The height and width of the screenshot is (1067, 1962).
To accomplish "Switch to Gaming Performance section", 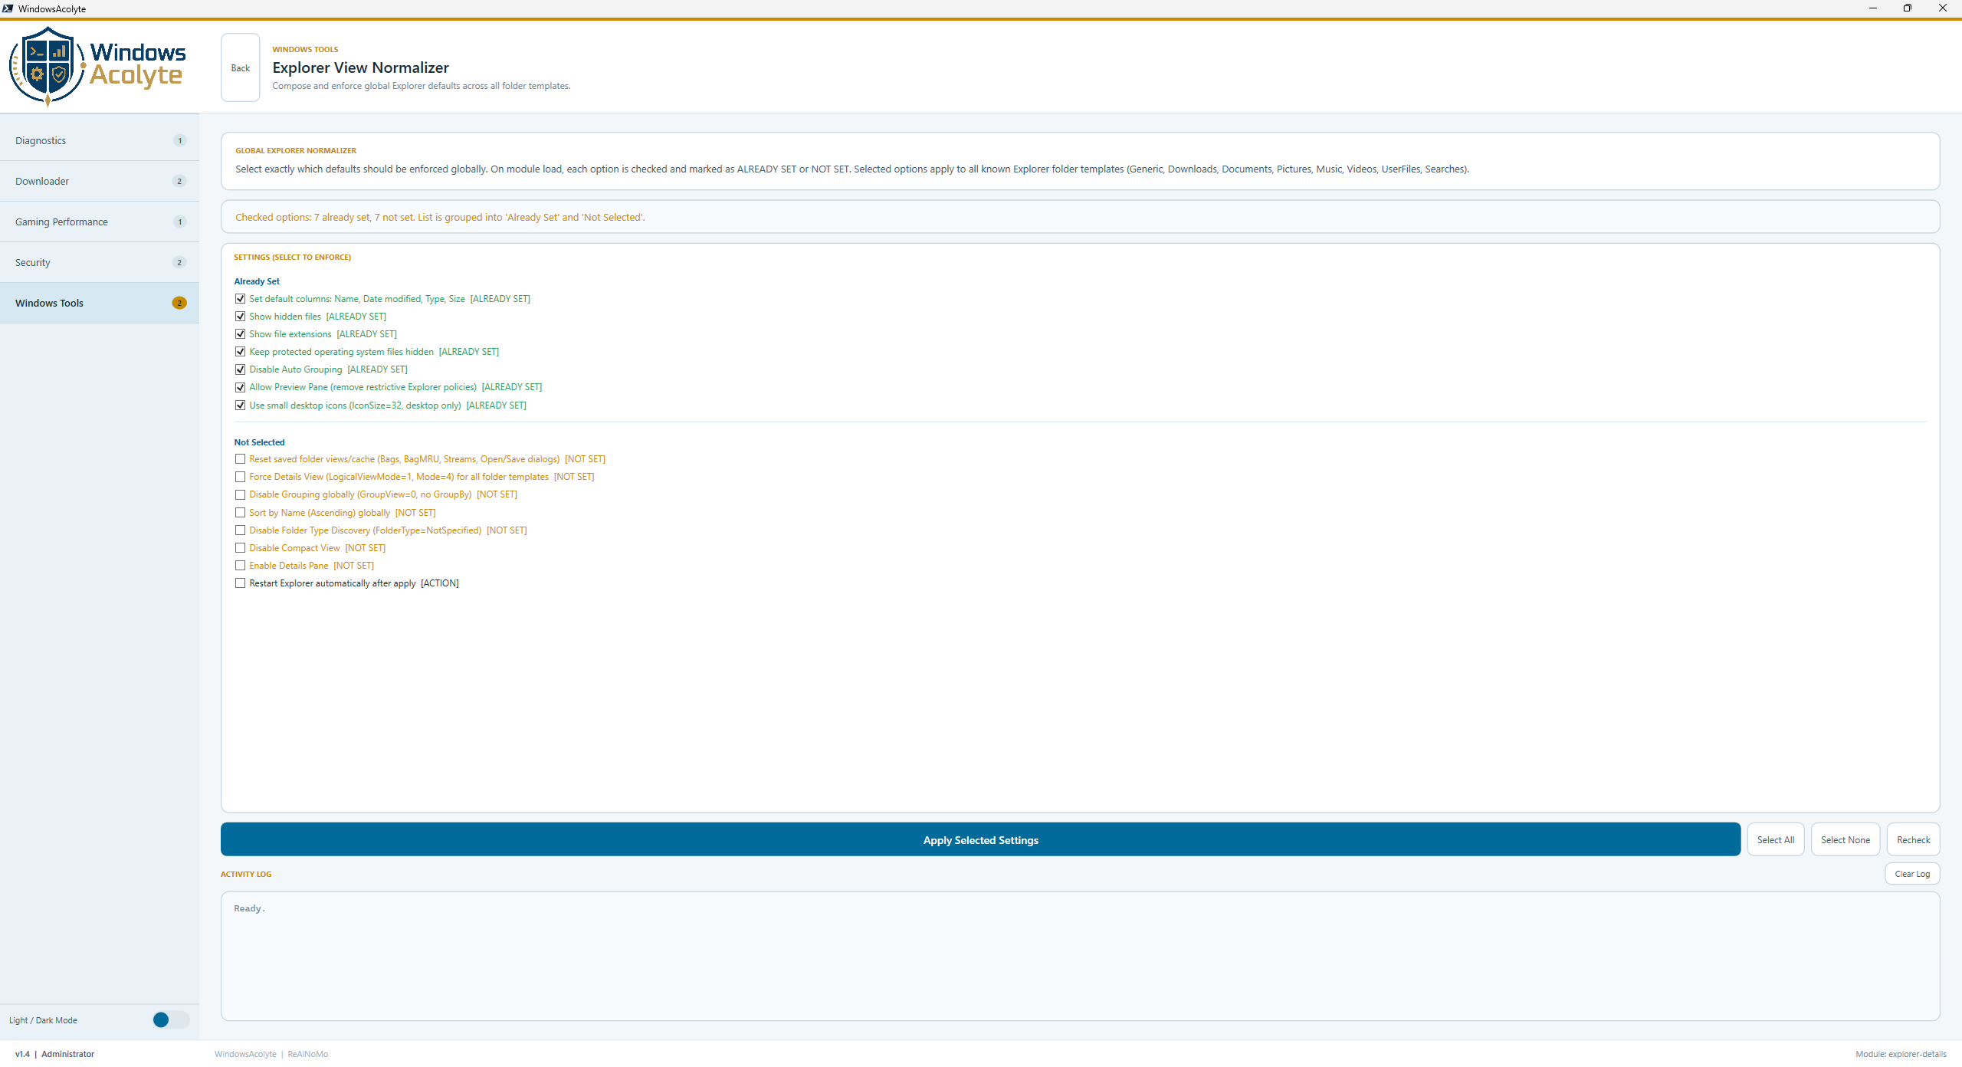I will [x=100, y=222].
